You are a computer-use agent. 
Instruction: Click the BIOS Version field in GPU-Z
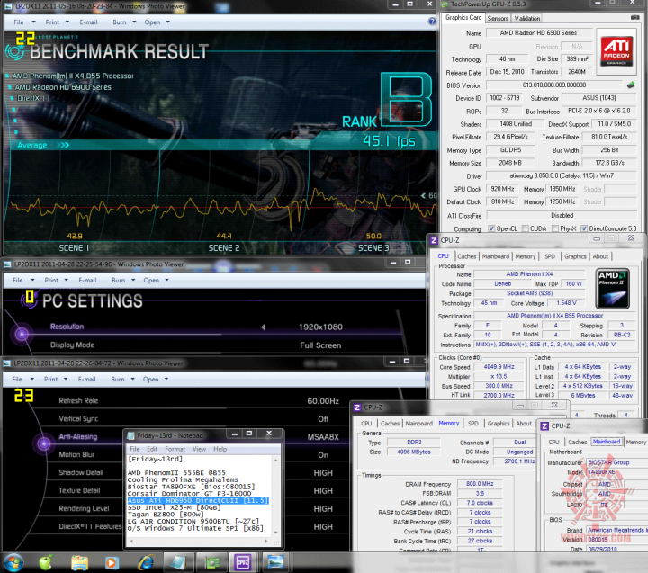pyautogui.click(x=553, y=85)
